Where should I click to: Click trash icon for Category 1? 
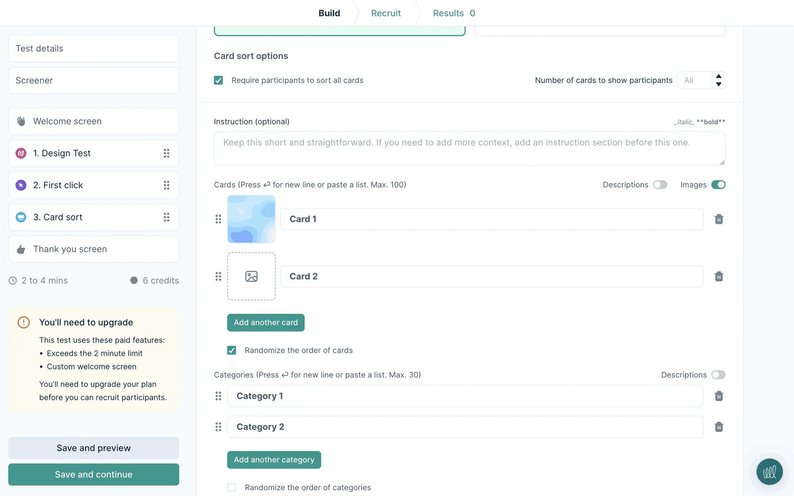[x=719, y=396]
